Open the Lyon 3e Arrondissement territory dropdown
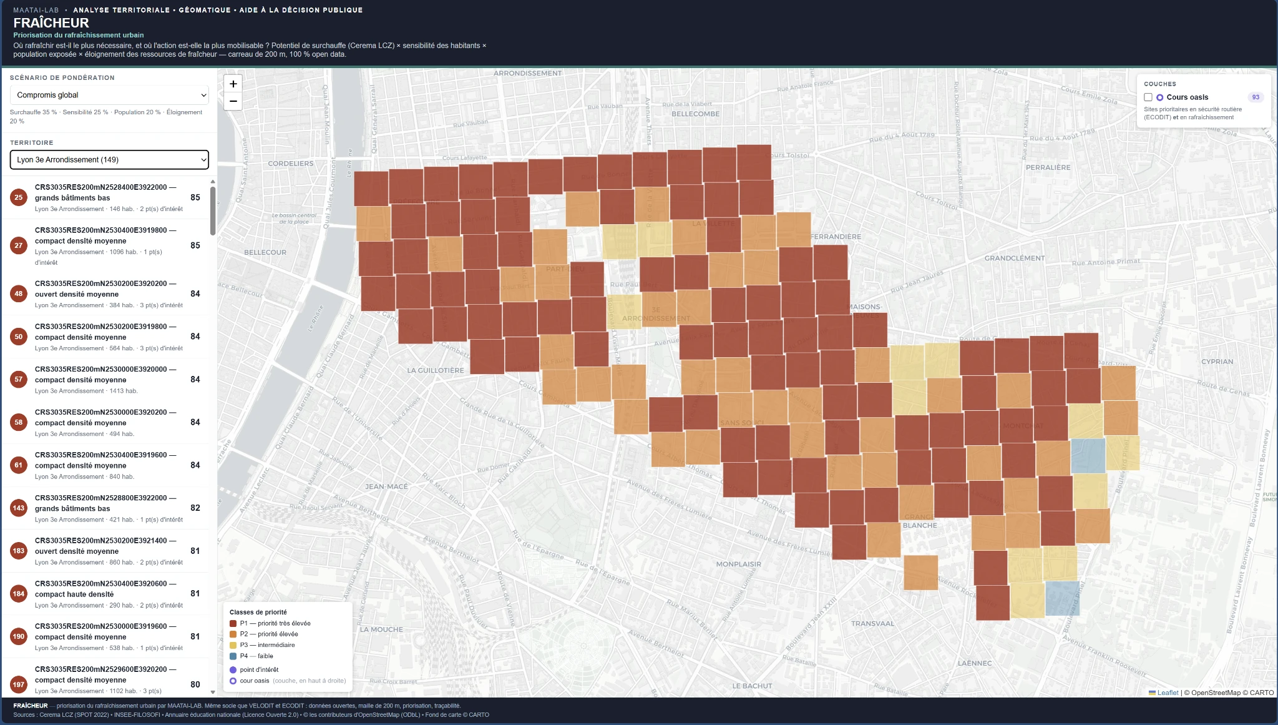Screen dimensions: 1278x725 pyautogui.click(x=109, y=160)
